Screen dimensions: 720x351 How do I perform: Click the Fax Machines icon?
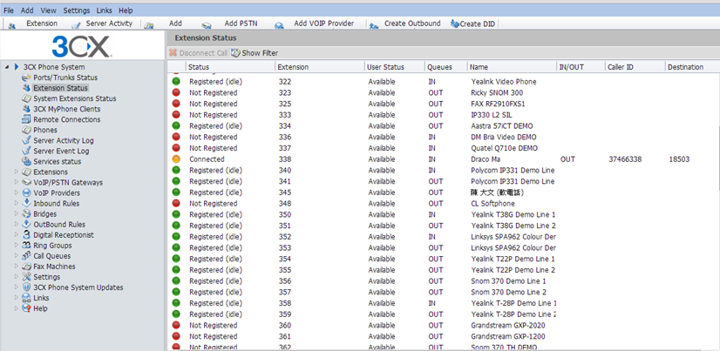(x=26, y=267)
